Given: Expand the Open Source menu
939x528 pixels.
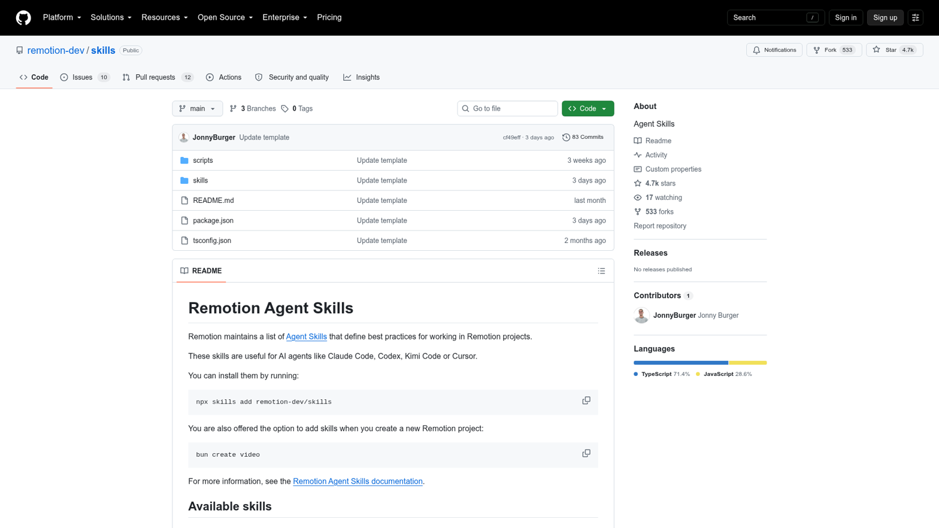Looking at the screenshot, I should [x=225, y=18].
